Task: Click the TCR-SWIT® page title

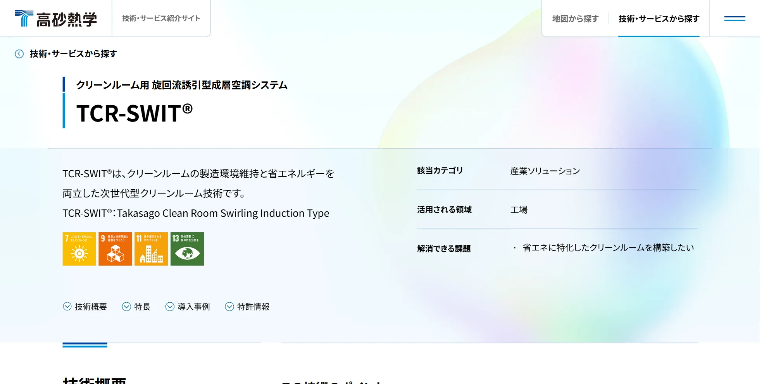Action: pos(134,113)
